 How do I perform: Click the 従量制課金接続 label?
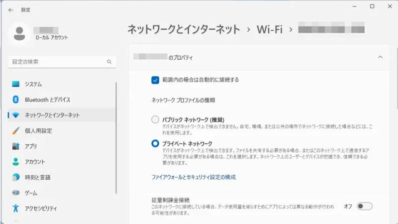pyautogui.click(x=171, y=200)
